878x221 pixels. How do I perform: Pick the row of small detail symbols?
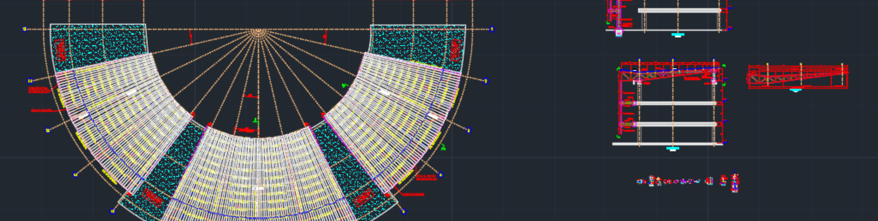688,181
